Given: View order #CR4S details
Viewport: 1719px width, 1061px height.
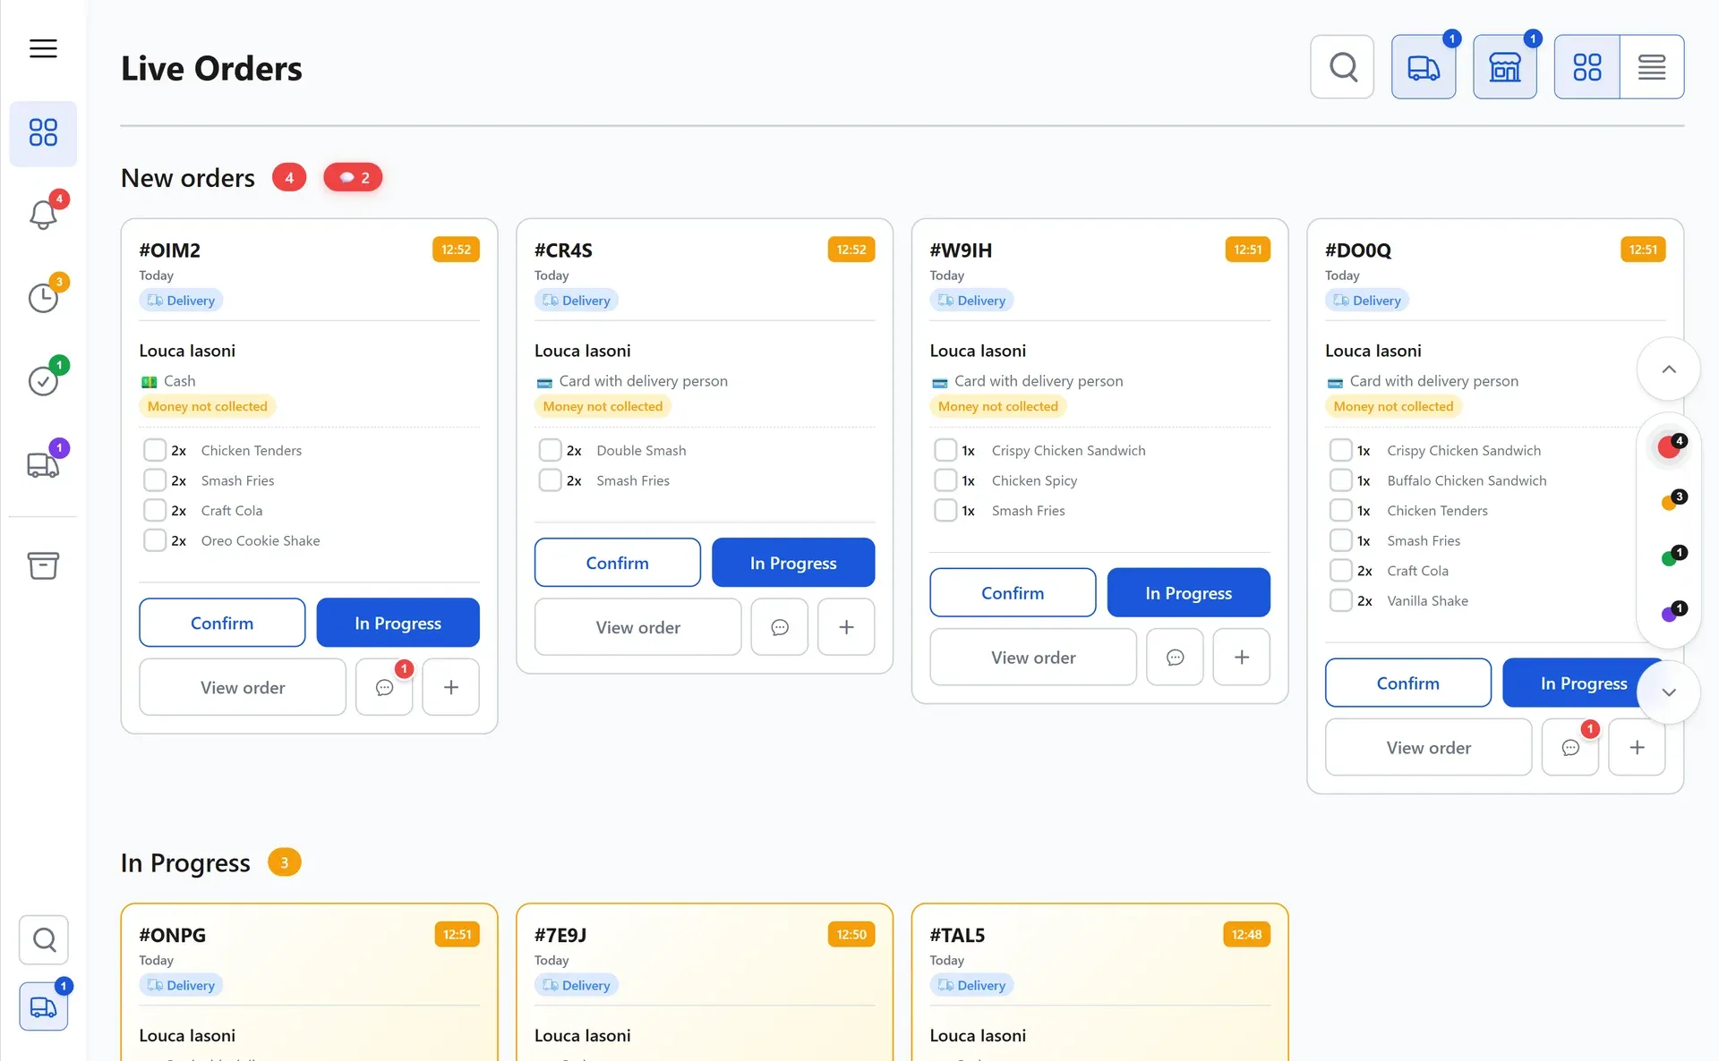Looking at the screenshot, I should (x=638, y=627).
